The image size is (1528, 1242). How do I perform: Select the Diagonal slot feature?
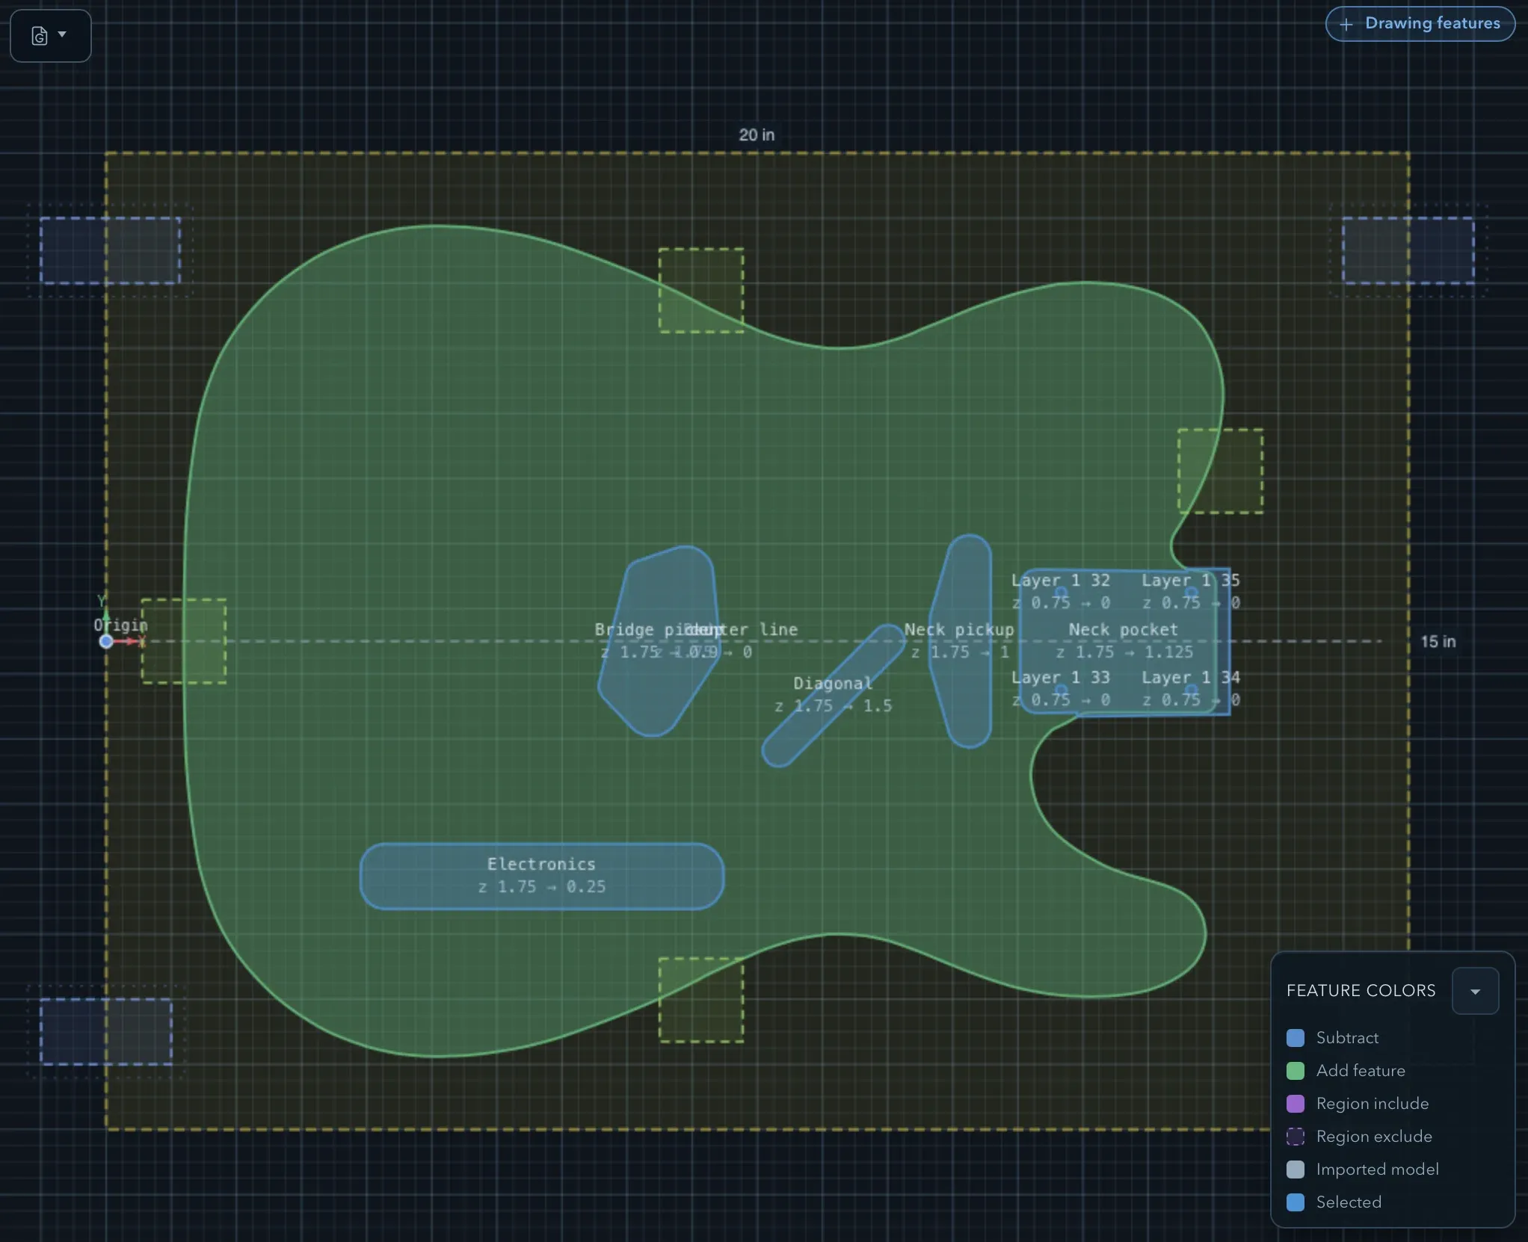coord(832,695)
